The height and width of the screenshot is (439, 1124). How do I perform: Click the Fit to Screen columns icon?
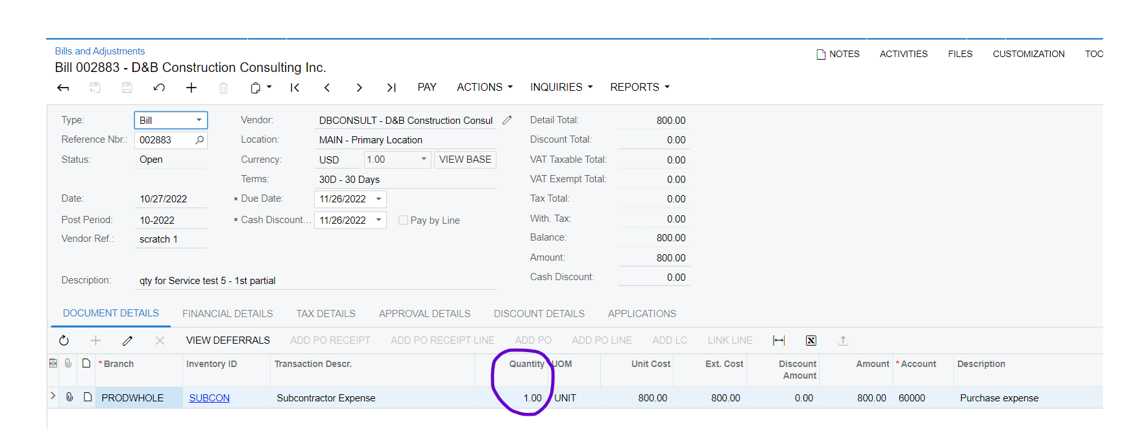point(779,340)
